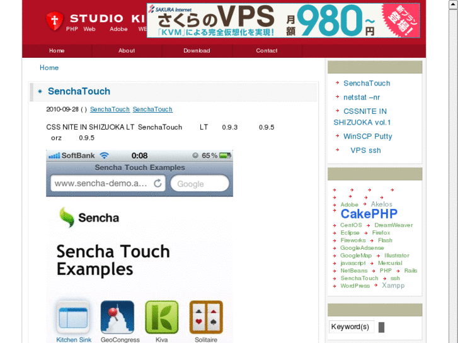Click the second SenchaTouch tag link under the date

pos(152,109)
